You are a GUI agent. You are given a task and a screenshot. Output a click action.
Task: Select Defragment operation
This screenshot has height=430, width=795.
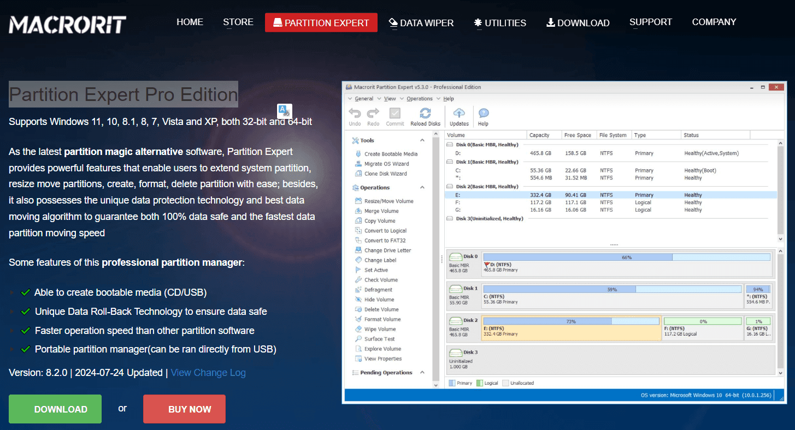[374, 289]
